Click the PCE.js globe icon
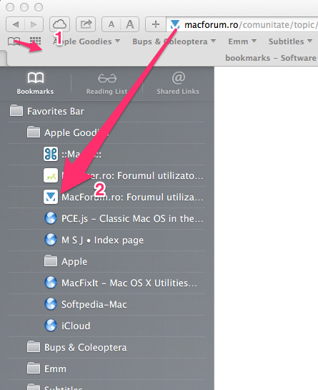The width and height of the screenshot is (318, 390). 51,218
